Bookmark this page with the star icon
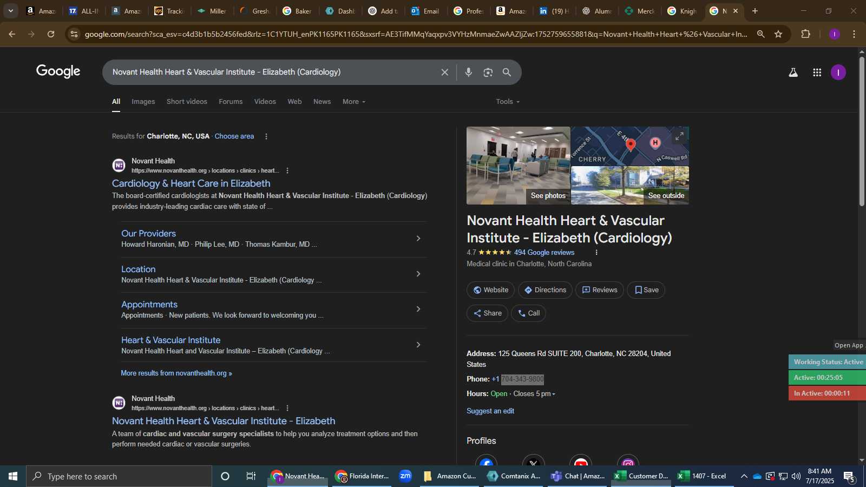The image size is (866, 487). pyautogui.click(x=778, y=34)
